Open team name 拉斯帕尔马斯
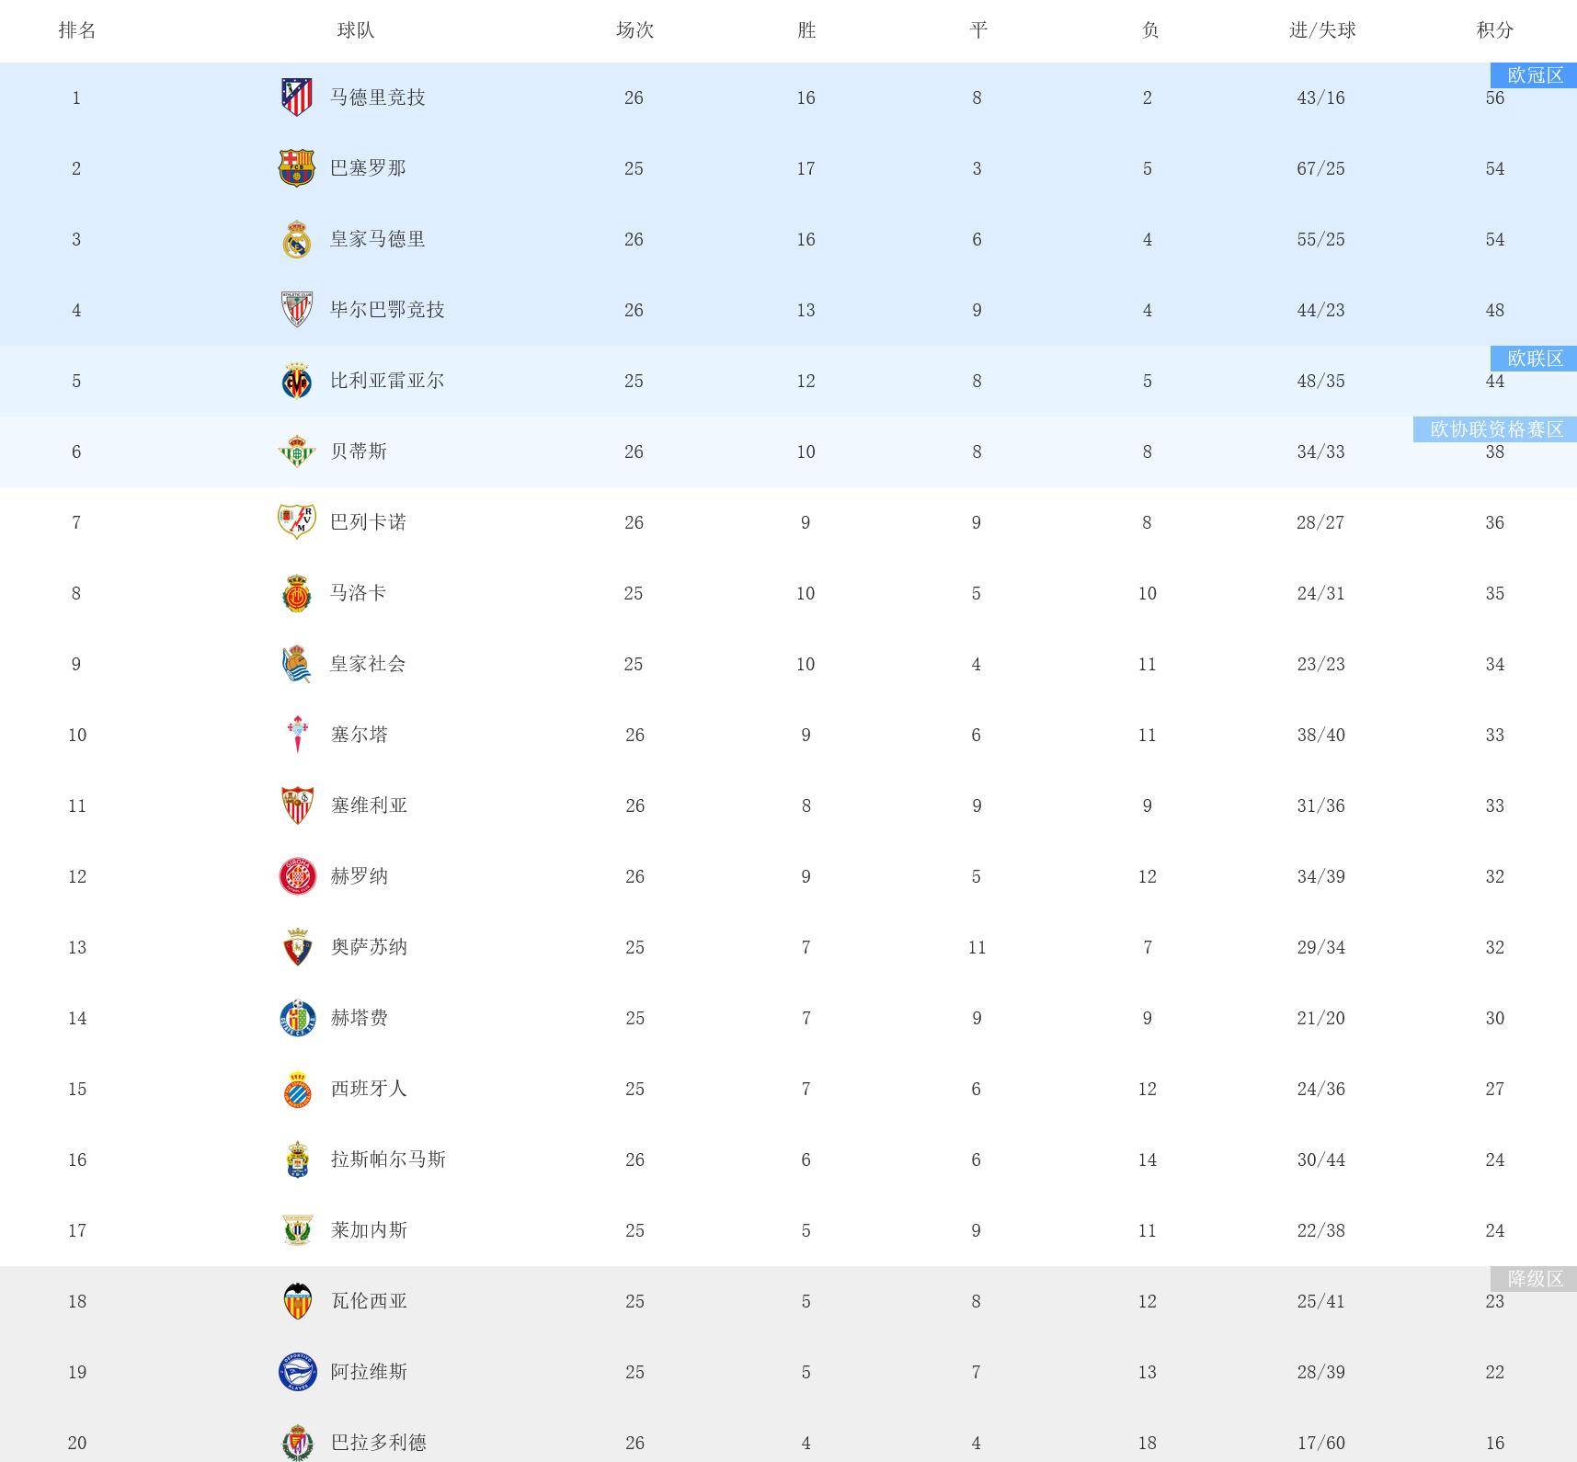Viewport: 1577px width, 1462px height. click(388, 1159)
